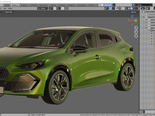The width and height of the screenshot is (155, 116).
Task: Open the viewport Options dropdown
Action: 134,12
